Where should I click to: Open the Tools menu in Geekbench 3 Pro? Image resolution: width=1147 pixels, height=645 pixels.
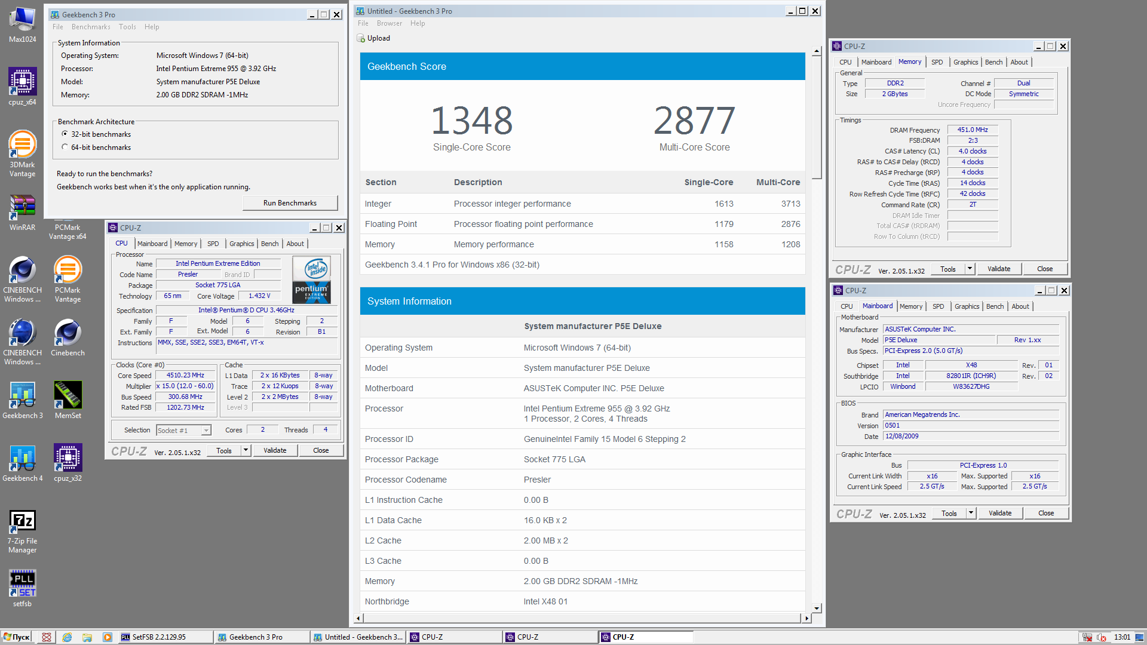click(127, 27)
